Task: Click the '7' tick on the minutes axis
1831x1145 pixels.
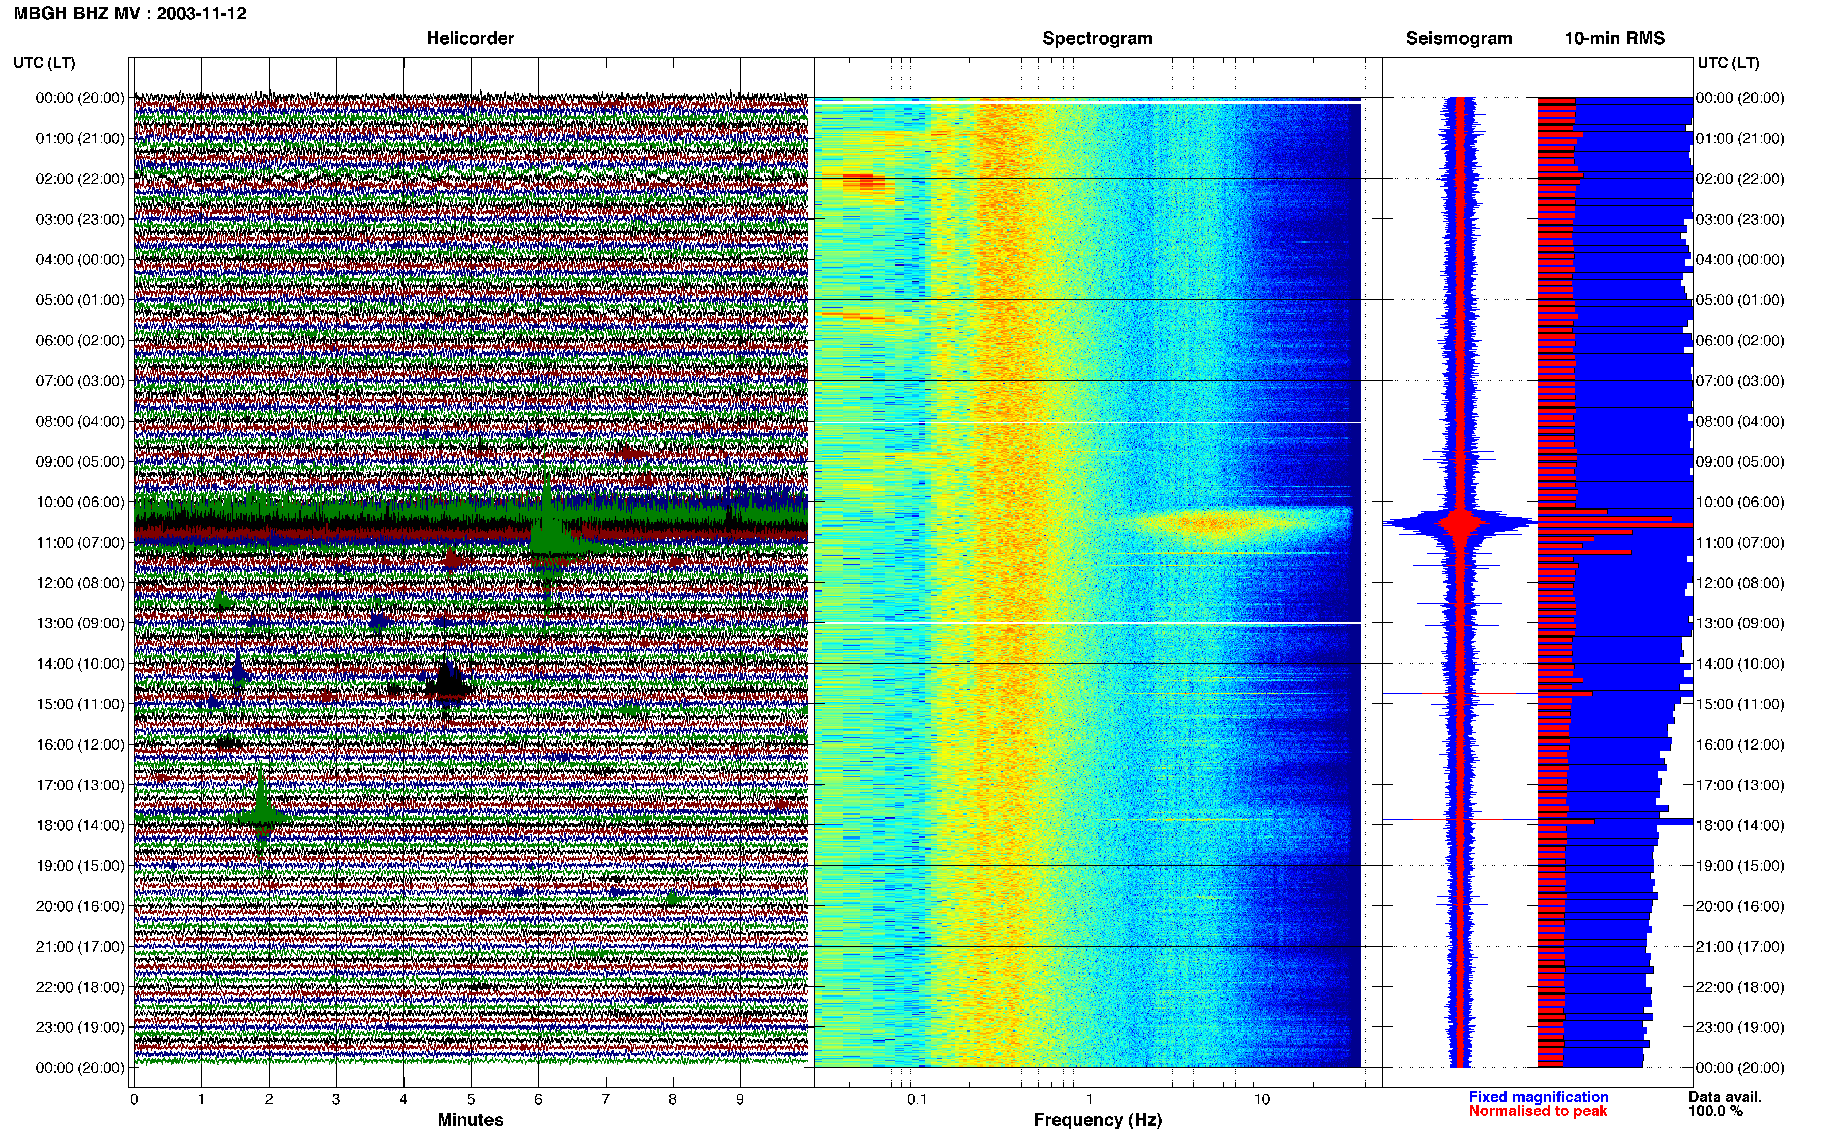Action: [606, 1099]
